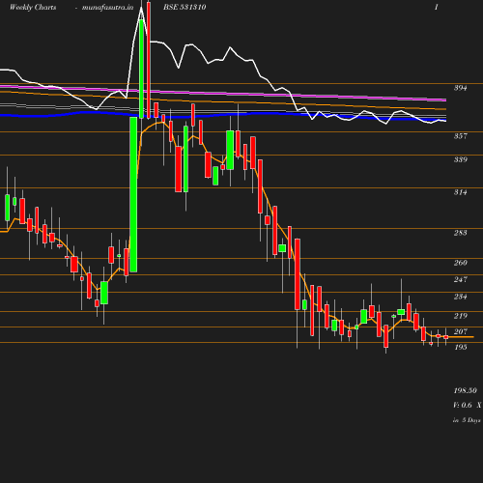Click the munafasutra.in label
Screen dimensions: 483x483
point(107,8)
